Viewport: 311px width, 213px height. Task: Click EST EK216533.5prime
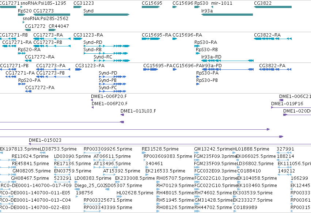click(147, 175)
